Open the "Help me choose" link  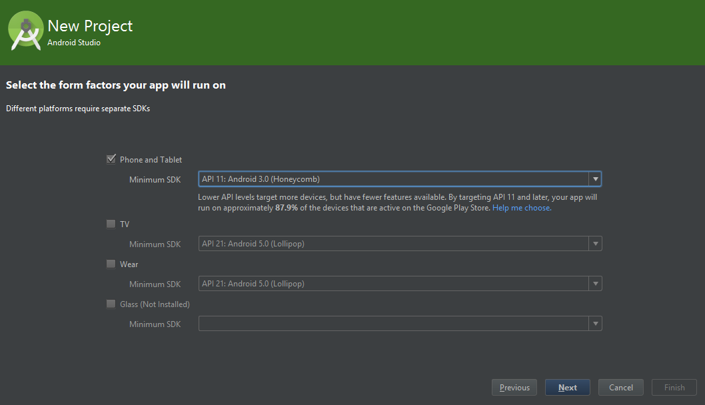pos(521,207)
